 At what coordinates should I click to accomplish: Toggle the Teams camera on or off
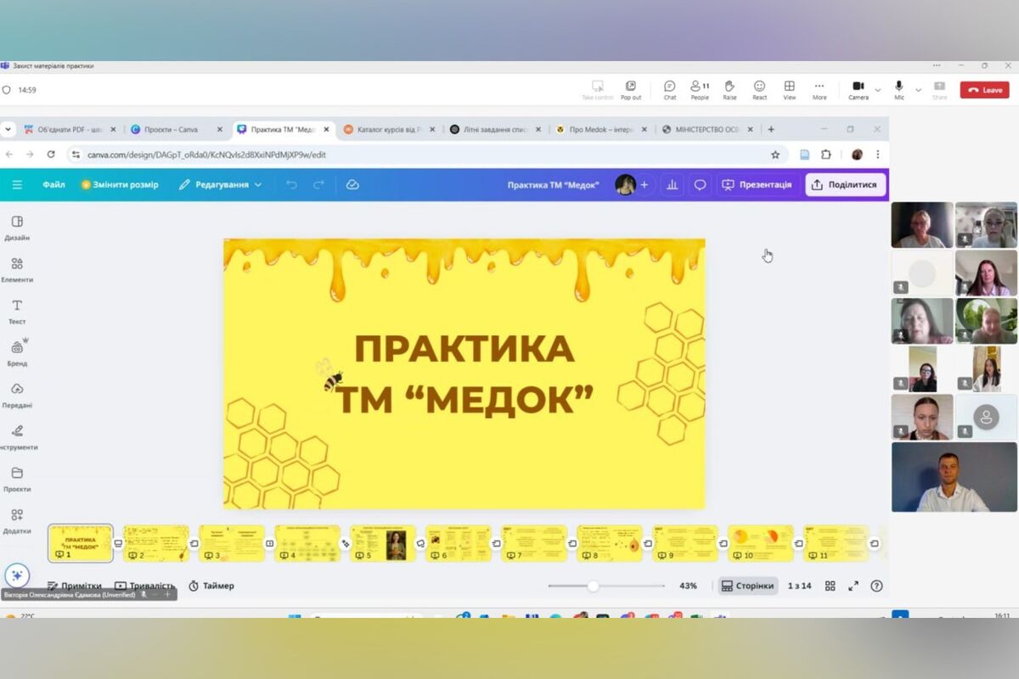(858, 89)
